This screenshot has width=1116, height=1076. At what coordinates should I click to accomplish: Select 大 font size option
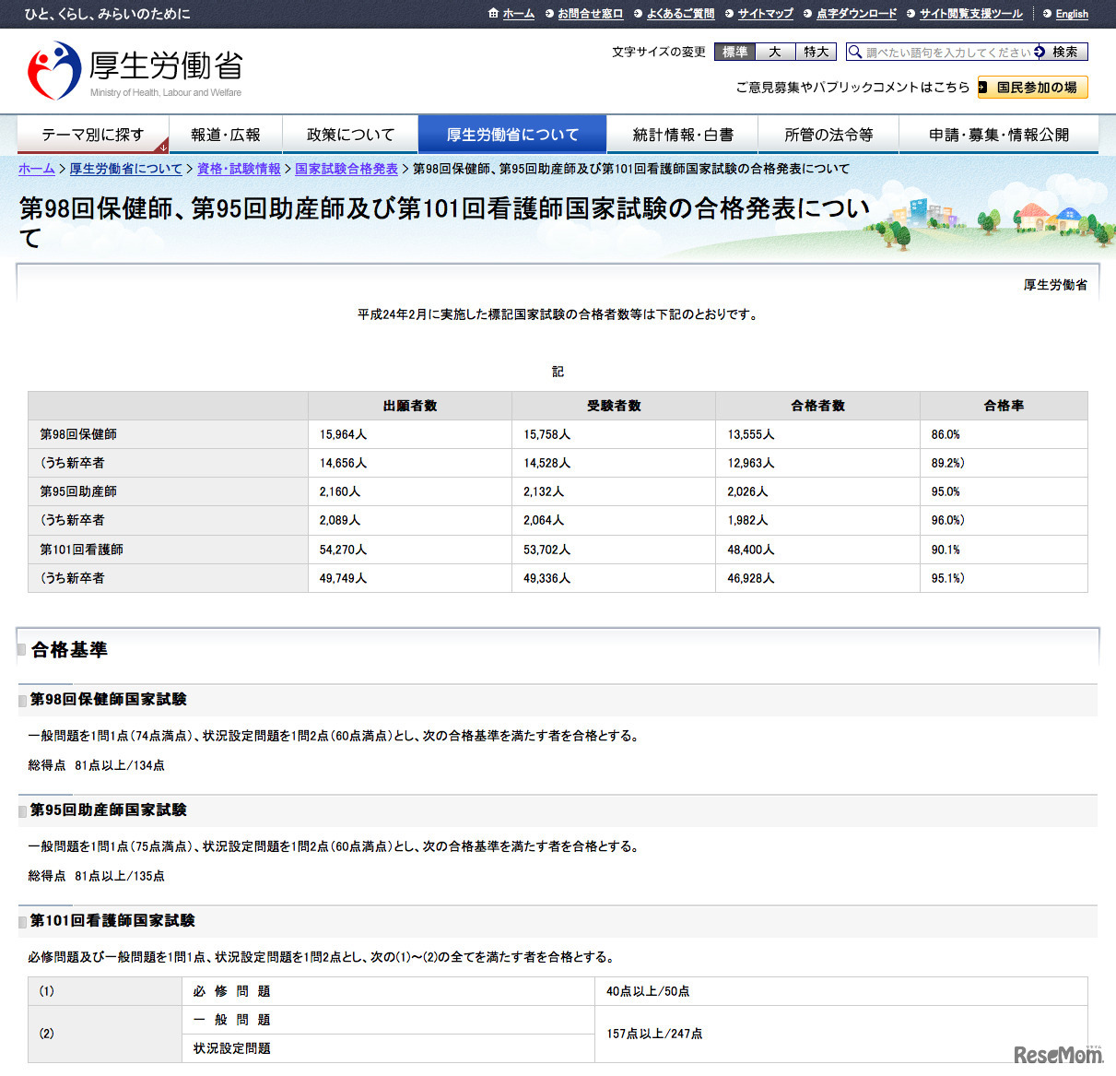774,52
